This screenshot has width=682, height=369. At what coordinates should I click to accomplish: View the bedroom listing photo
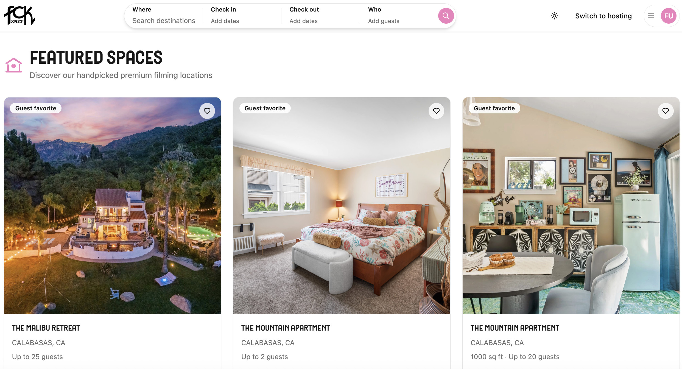click(342, 206)
